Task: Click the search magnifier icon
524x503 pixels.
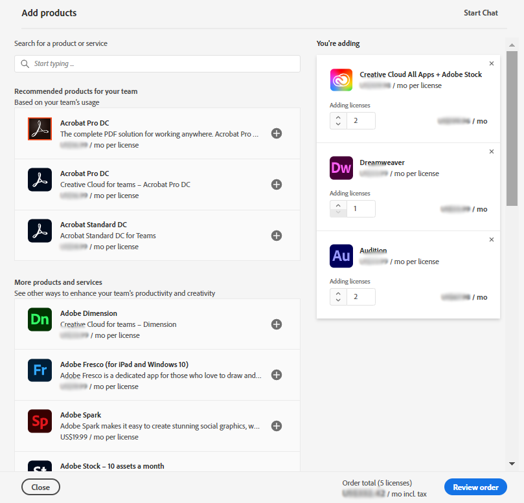Action: coord(26,63)
